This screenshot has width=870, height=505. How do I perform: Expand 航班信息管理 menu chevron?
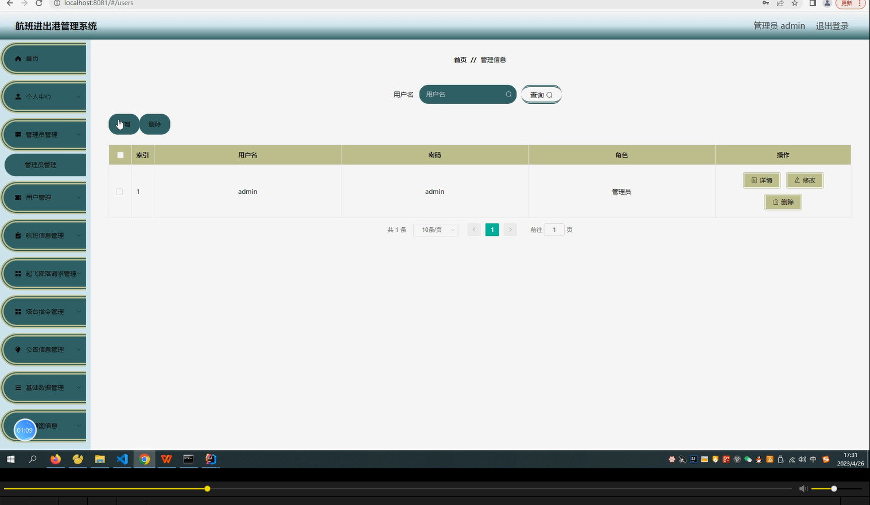point(79,235)
